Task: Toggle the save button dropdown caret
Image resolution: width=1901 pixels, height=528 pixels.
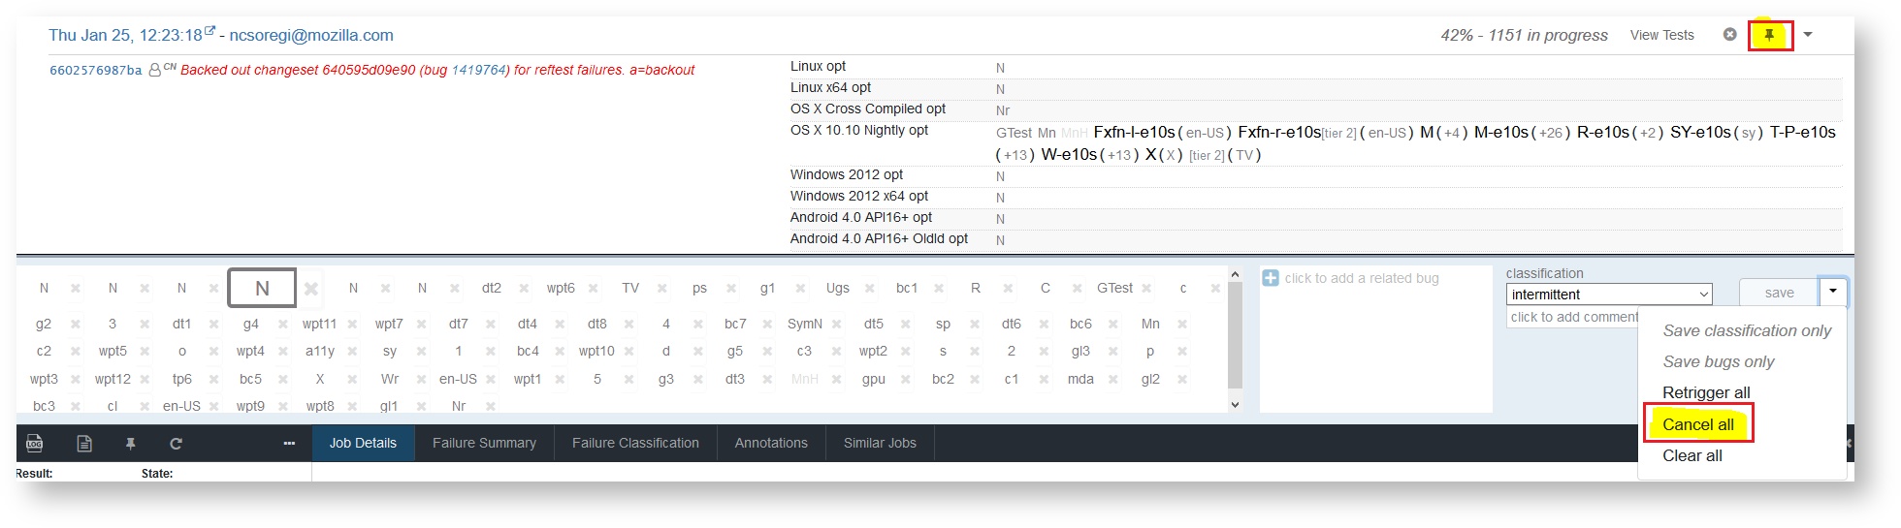Action: pyautogui.click(x=1832, y=292)
